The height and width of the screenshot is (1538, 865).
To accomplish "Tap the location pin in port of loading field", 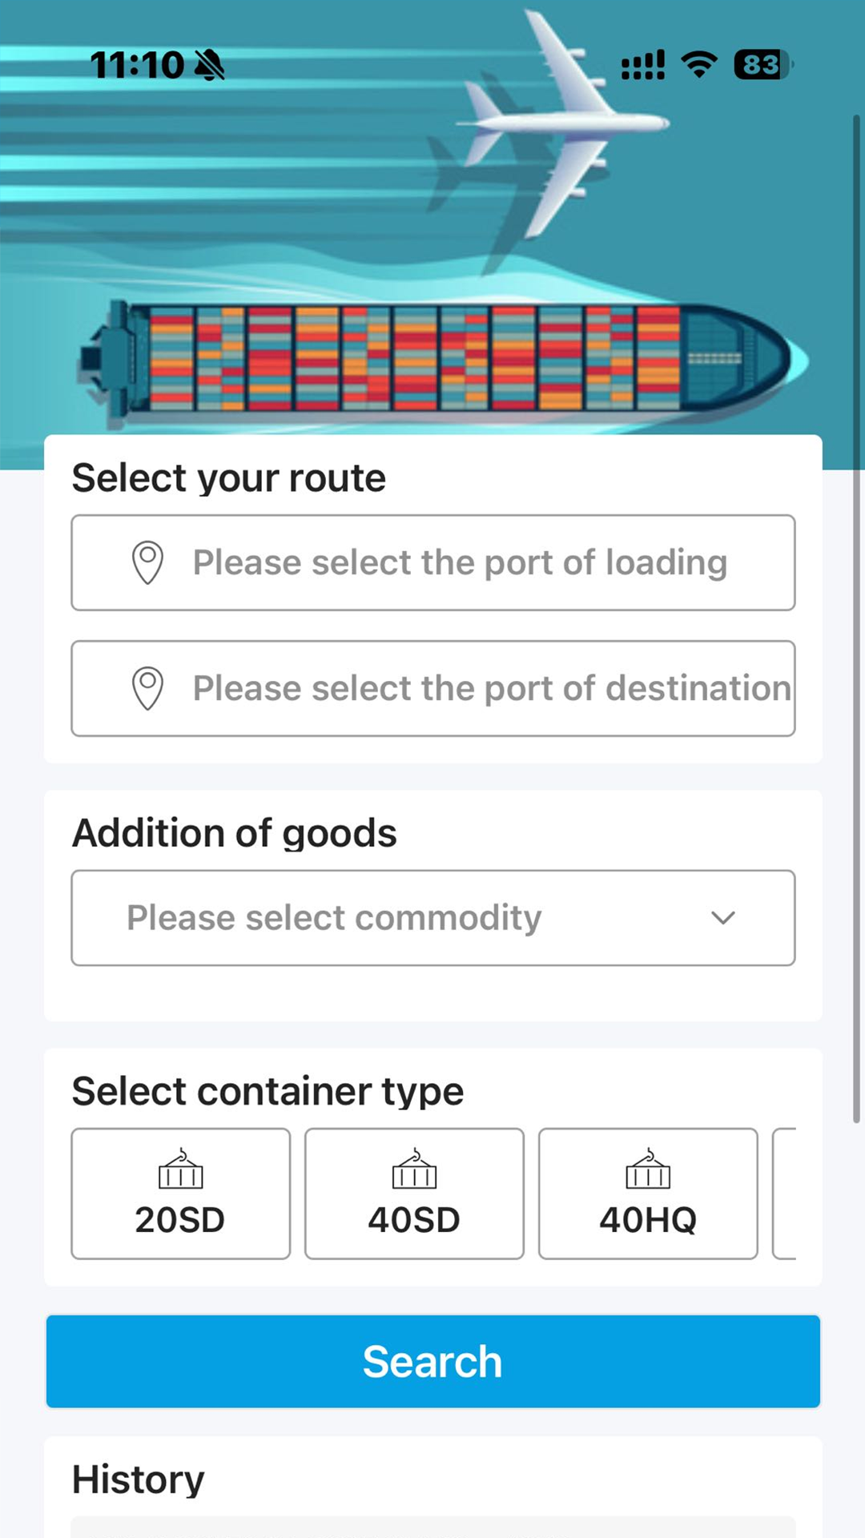I will click(147, 562).
